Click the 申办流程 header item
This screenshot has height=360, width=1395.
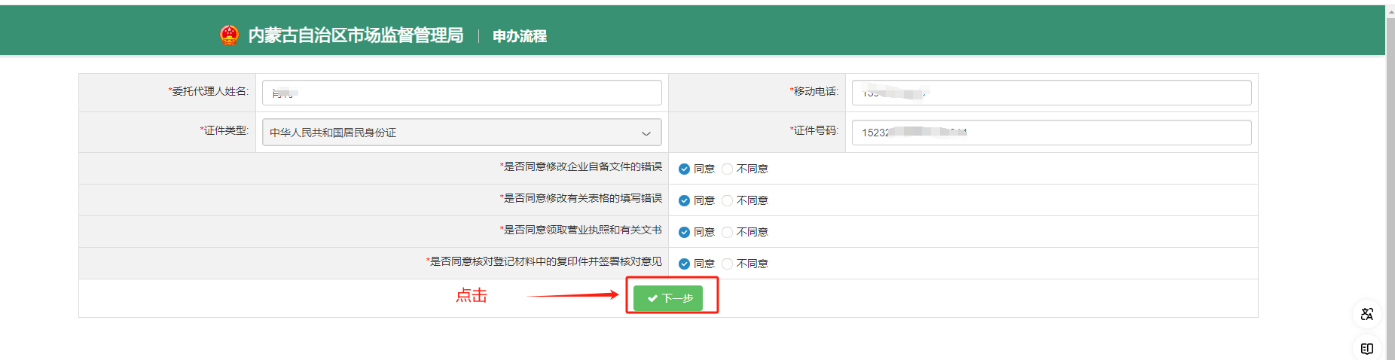pos(519,36)
